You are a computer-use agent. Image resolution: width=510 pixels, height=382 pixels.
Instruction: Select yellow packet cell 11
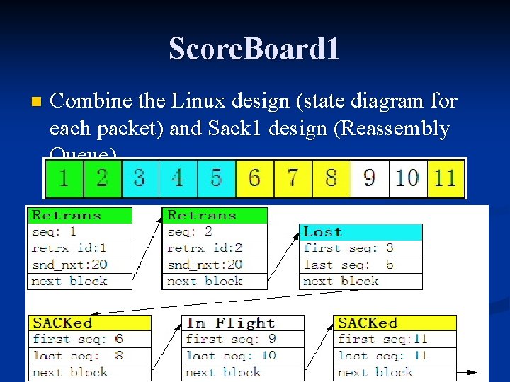(x=446, y=179)
